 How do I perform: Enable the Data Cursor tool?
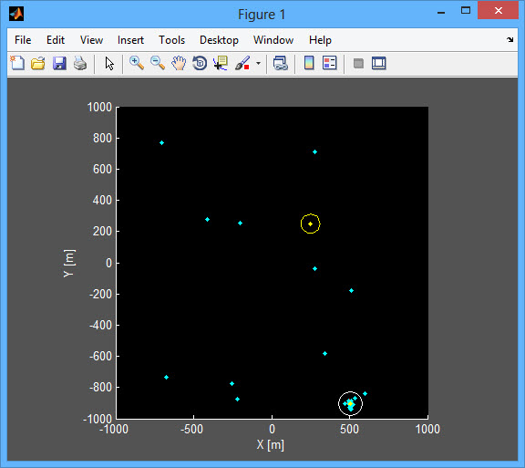coord(221,63)
